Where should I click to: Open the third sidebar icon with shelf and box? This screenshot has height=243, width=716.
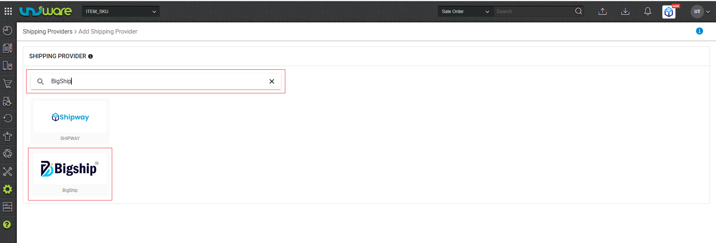click(7, 66)
